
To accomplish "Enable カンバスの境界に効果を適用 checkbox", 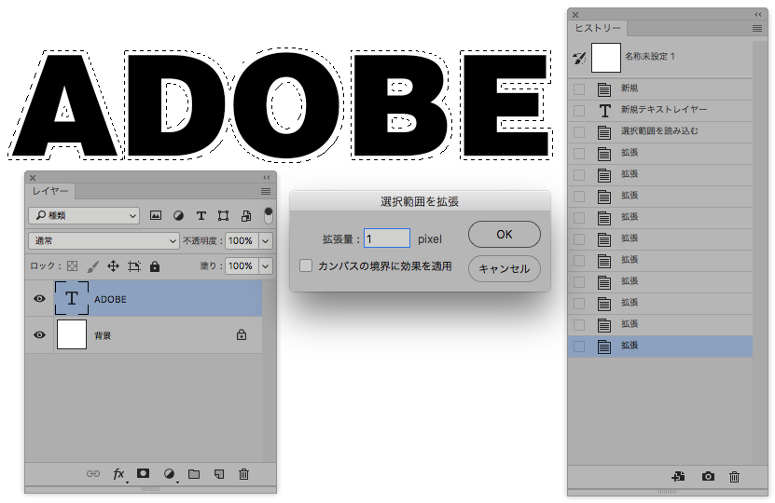I will (306, 266).
